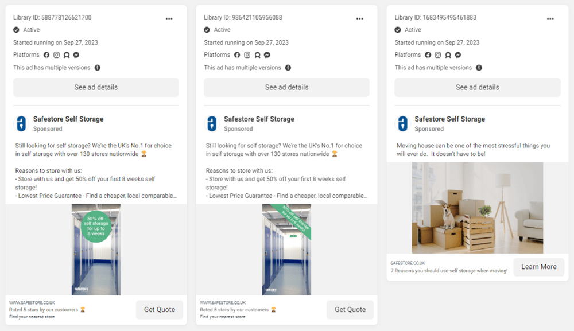The width and height of the screenshot is (574, 331).
Task: Click See ad details on the first ad
Action: [96, 87]
